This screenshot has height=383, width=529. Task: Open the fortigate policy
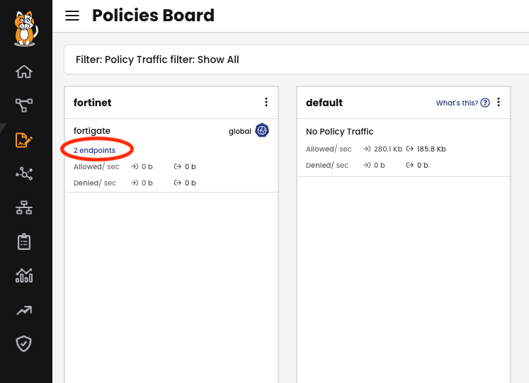pyautogui.click(x=92, y=131)
